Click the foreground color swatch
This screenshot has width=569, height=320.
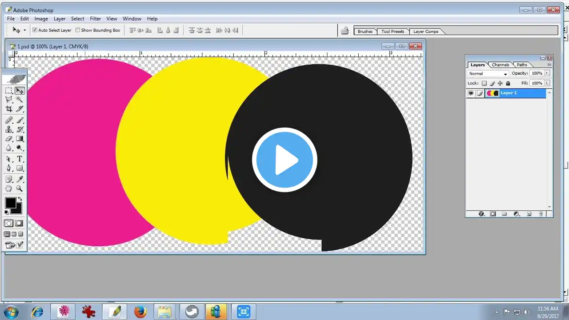10,203
